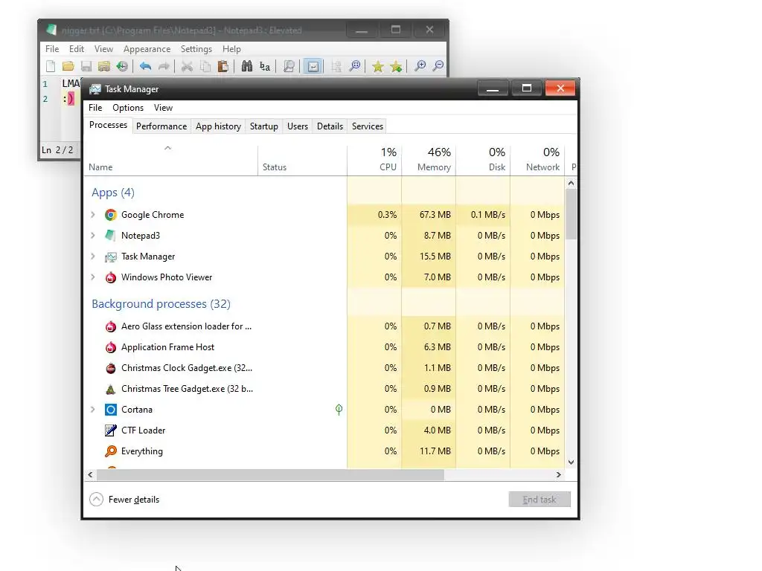762x571 pixels.
Task: Click the Open folder icon in Notepad3 toolbar
Action: 68,66
